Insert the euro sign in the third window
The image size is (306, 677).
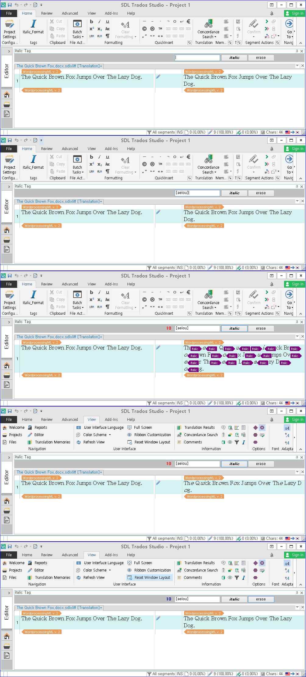pyautogui.click(x=188, y=292)
